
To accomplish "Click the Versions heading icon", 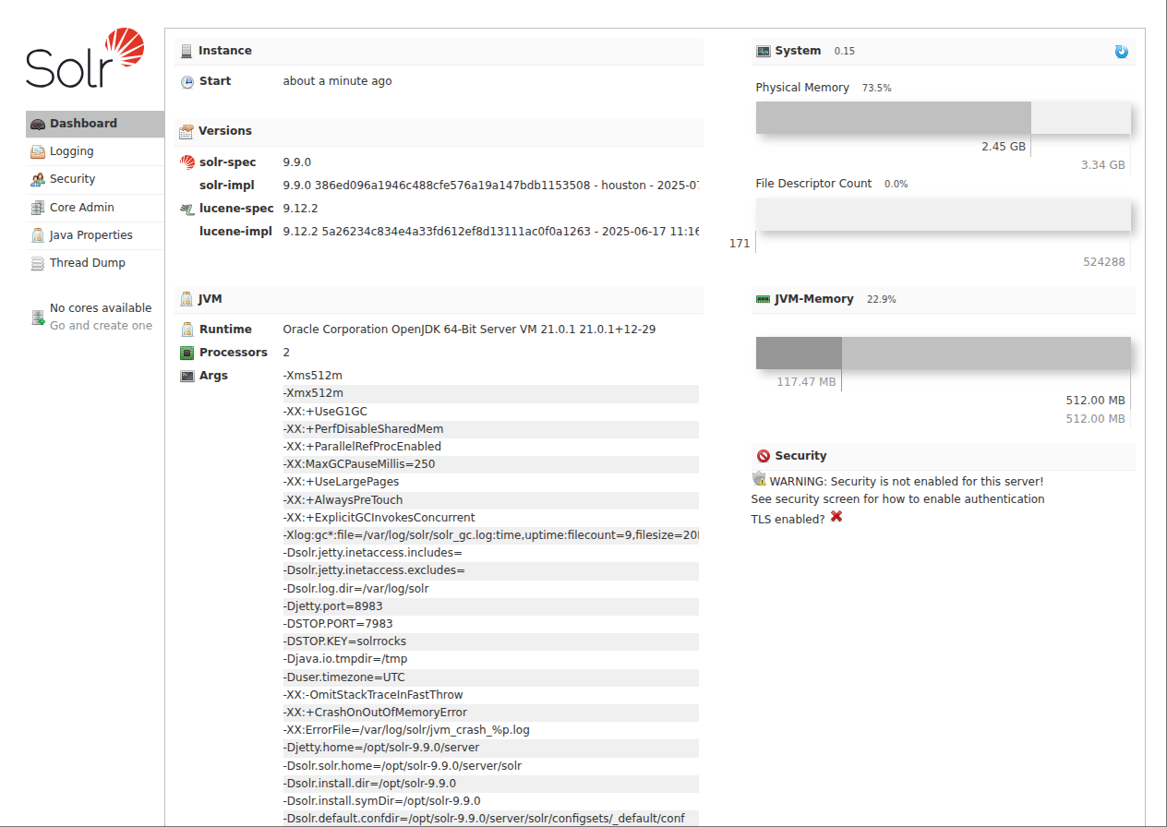I will (186, 131).
